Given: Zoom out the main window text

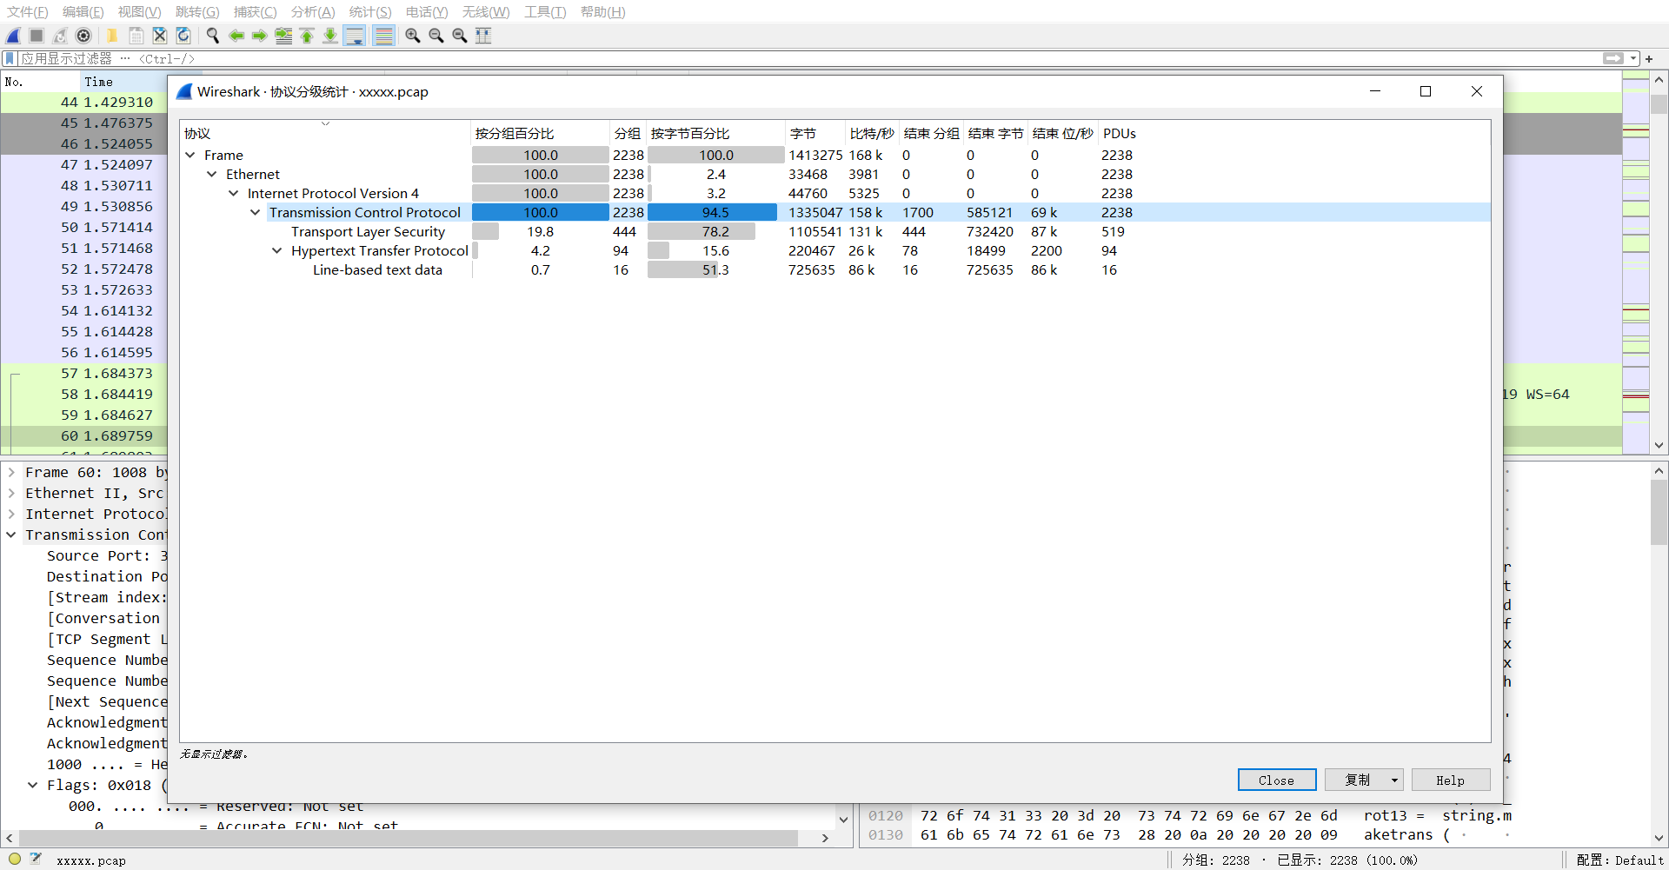Looking at the screenshot, I should [x=436, y=36].
